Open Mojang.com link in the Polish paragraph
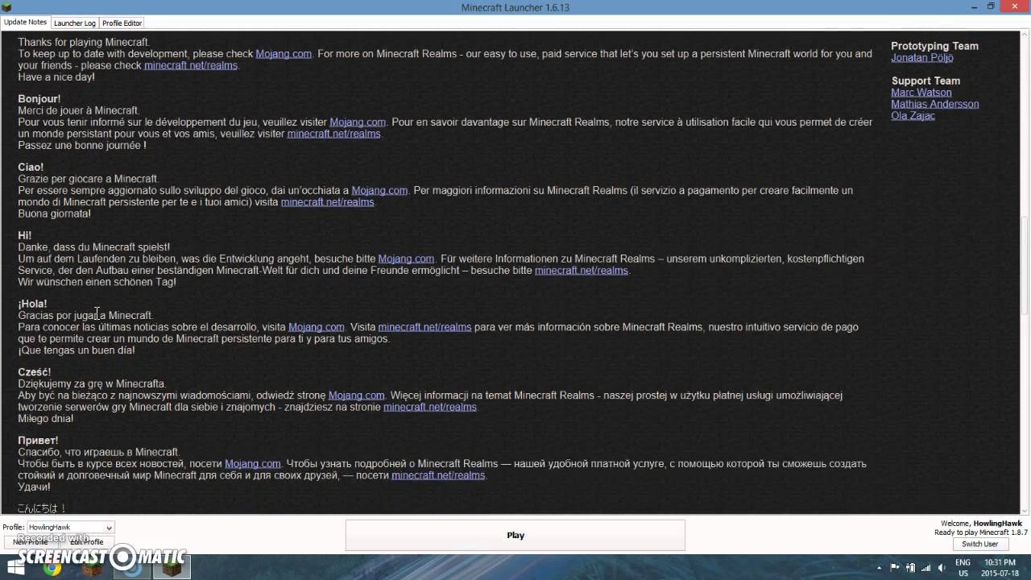 (x=356, y=396)
